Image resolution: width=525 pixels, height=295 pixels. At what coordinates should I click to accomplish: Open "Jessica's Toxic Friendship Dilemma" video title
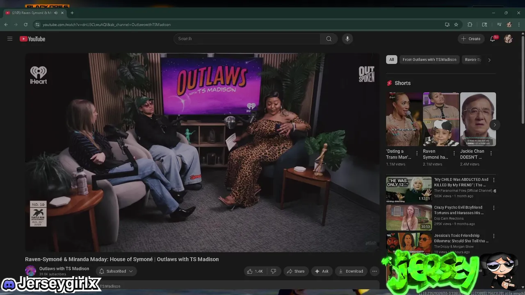coord(461,238)
